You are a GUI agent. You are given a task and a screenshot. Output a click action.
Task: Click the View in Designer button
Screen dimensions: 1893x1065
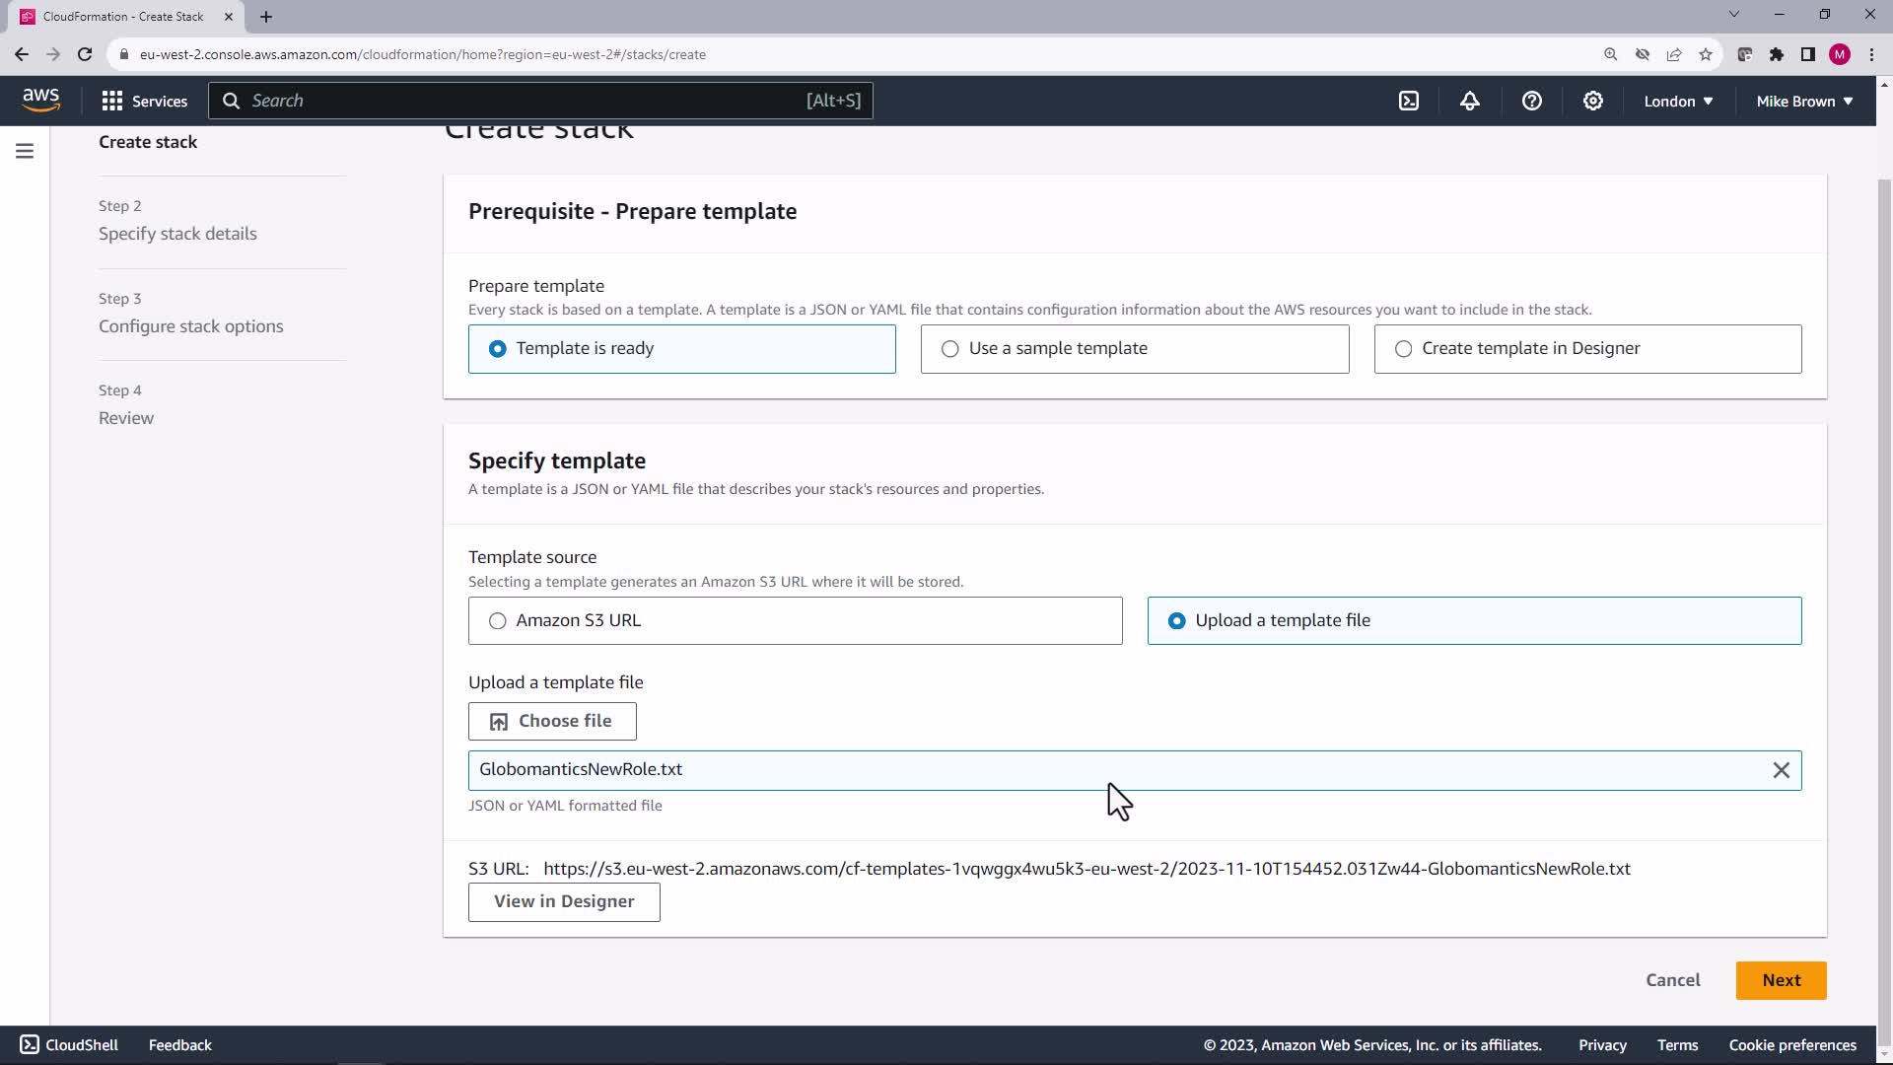[564, 901]
